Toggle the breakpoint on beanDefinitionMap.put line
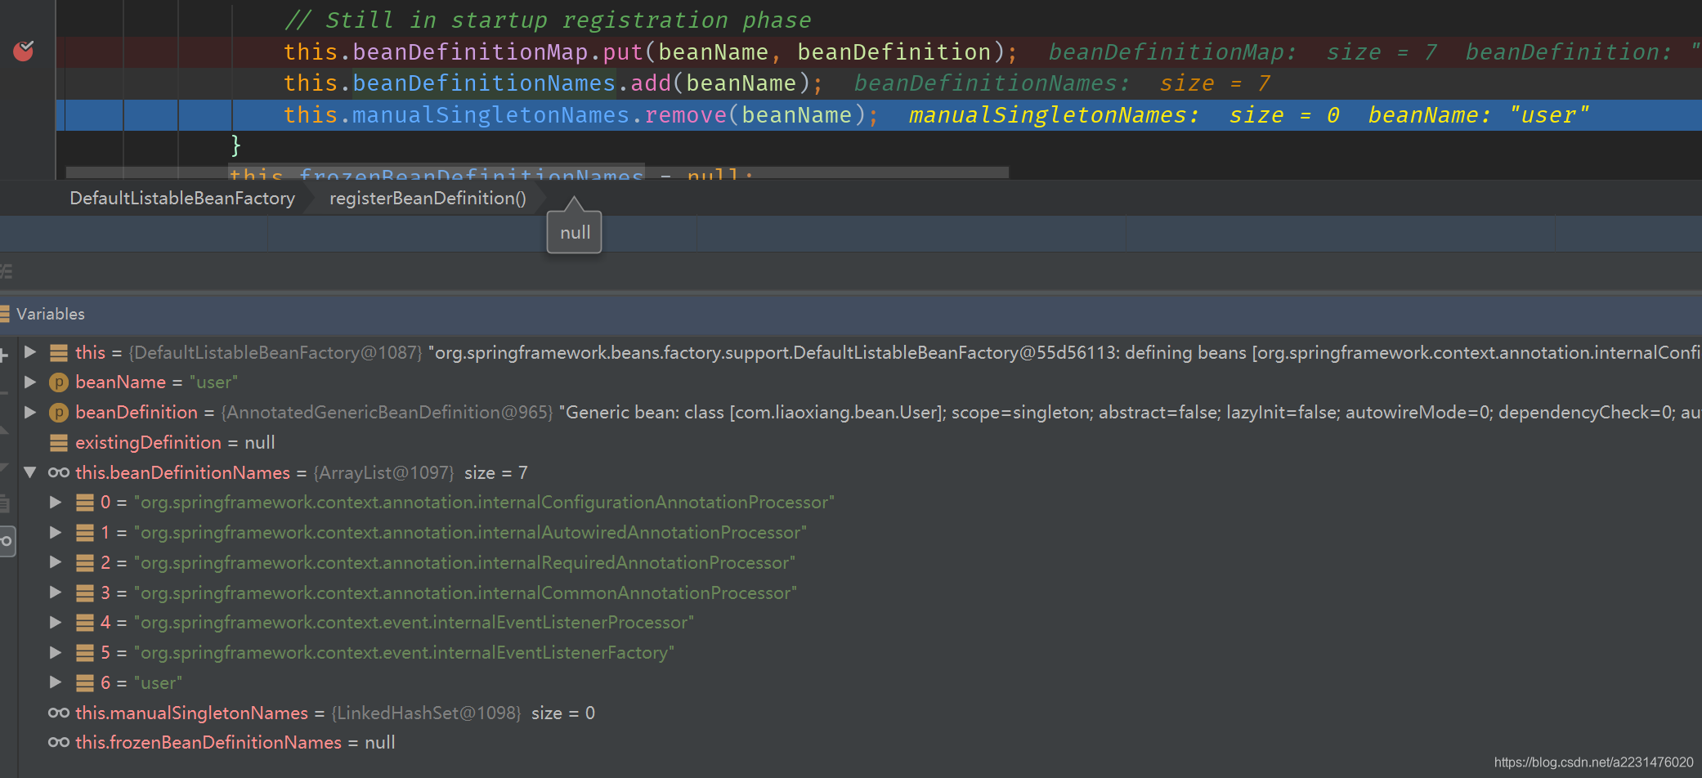 click(x=24, y=51)
